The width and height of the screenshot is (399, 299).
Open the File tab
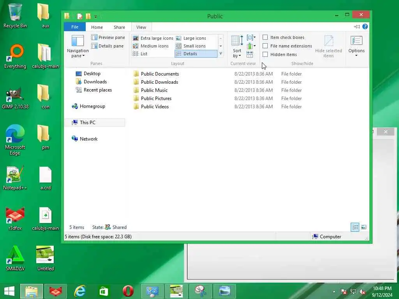coord(75,27)
